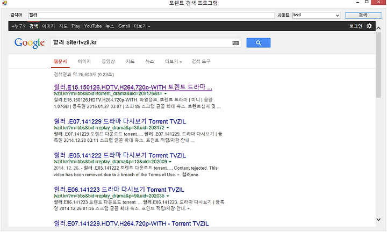Viewport: 387px width, 232px height.
Task: Click the blue magnifier search button
Action: point(259,43)
